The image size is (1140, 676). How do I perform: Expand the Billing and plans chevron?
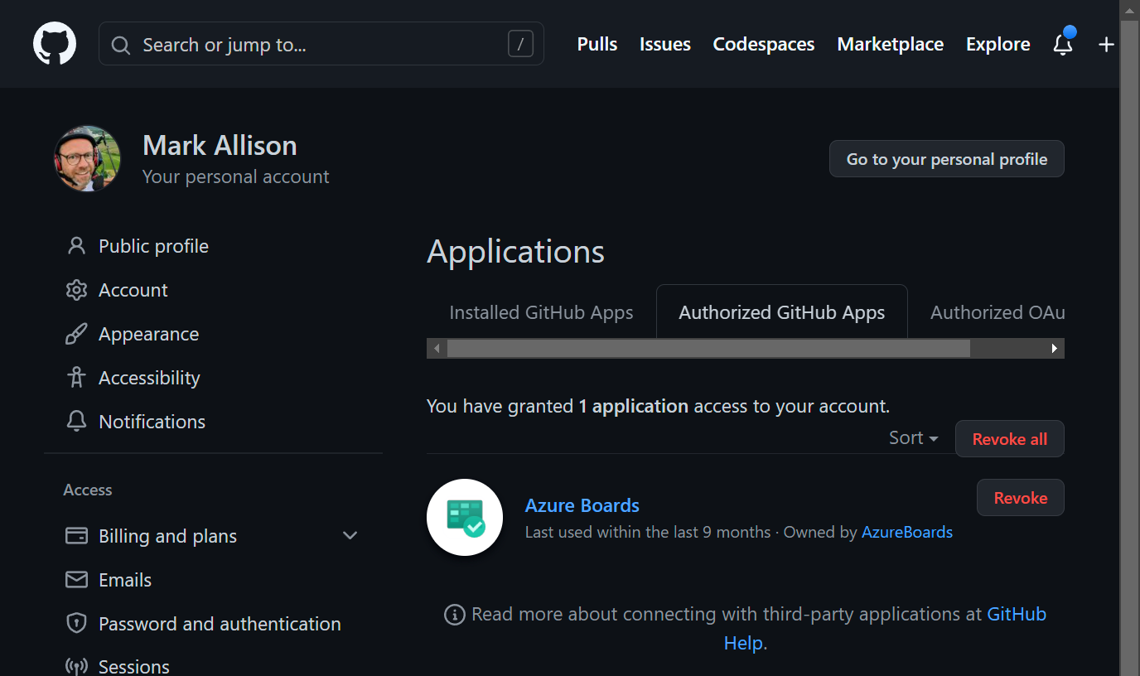(350, 536)
